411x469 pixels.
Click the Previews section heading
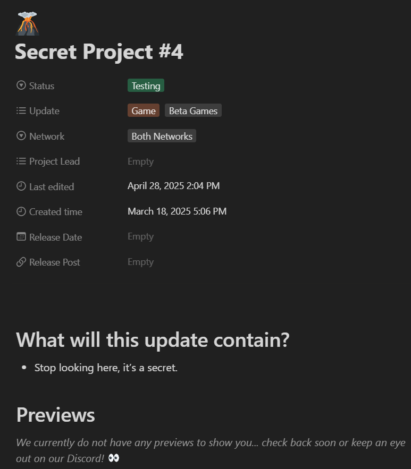(x=55, y=415)
